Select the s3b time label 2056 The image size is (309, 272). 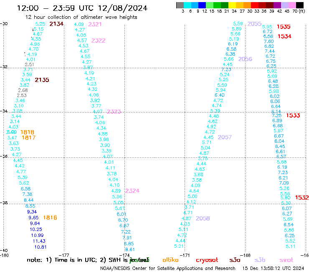(245, 59)
